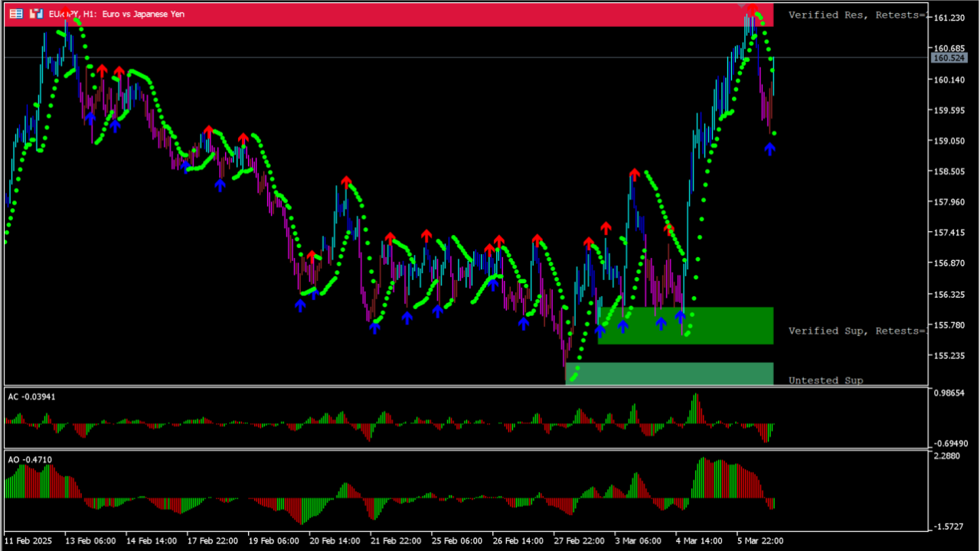
Task: Click the 155.235 price scale label
Action: (948, 356)
